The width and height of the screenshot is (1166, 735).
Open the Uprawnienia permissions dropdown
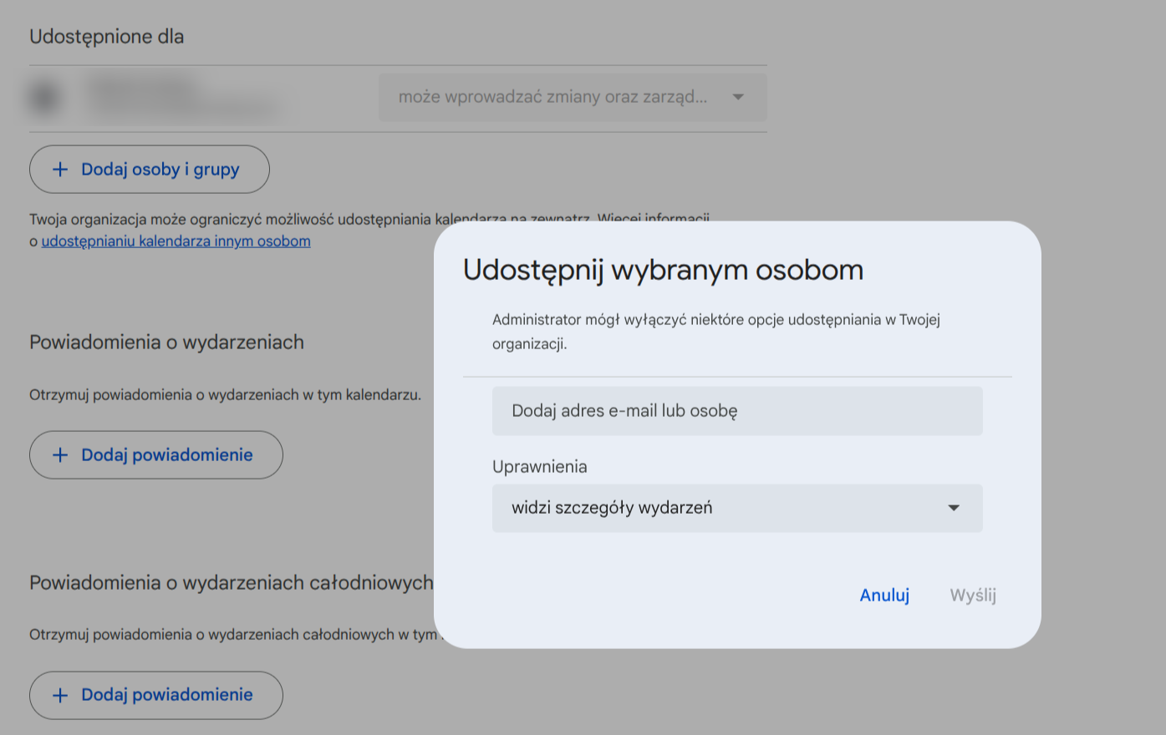737,508
